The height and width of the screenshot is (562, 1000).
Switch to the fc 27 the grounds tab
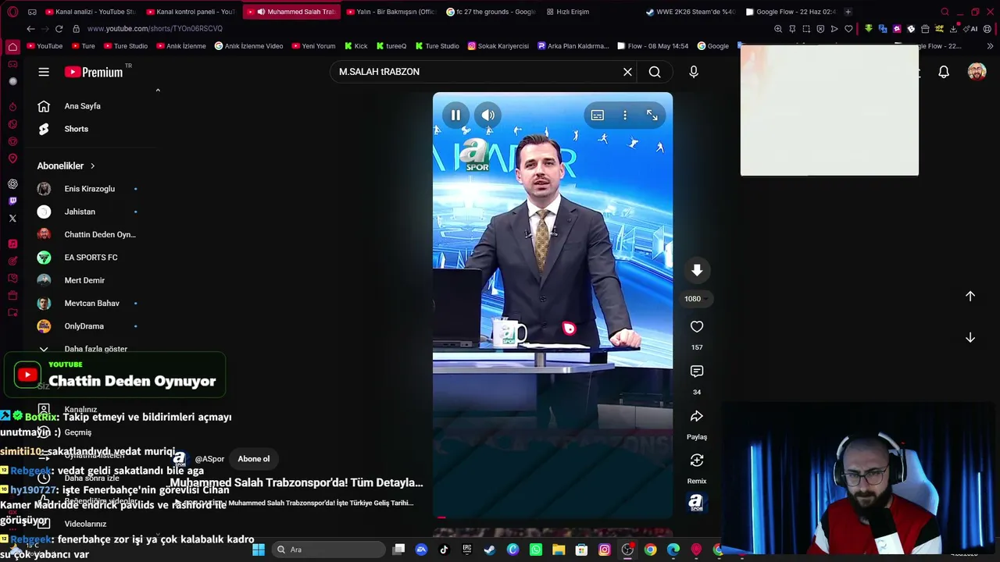click(490, 12)
